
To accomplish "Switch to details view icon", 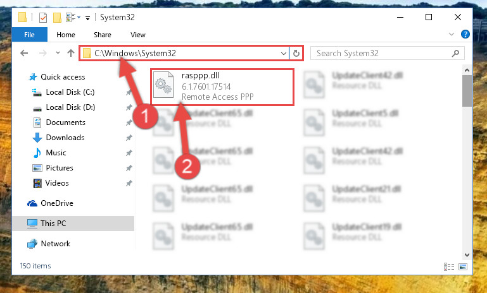I will (449, 266).
